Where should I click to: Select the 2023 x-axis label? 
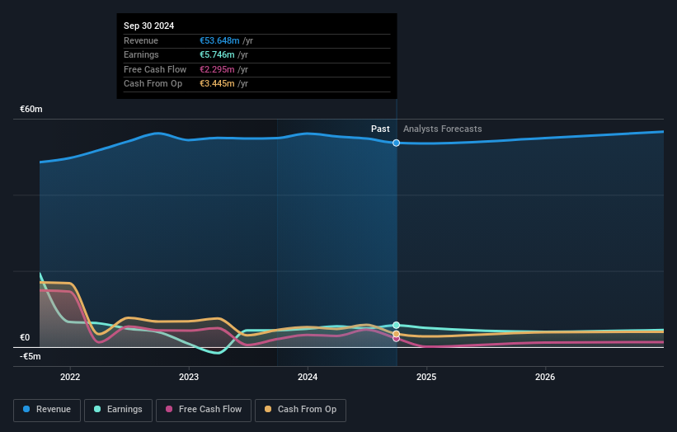click(x=189, y=377)
